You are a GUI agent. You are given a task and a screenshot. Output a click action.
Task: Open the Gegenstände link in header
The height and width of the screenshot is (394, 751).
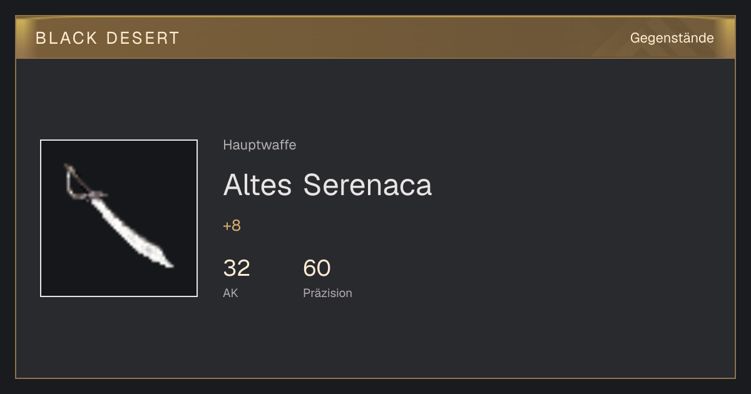point(672,38)
